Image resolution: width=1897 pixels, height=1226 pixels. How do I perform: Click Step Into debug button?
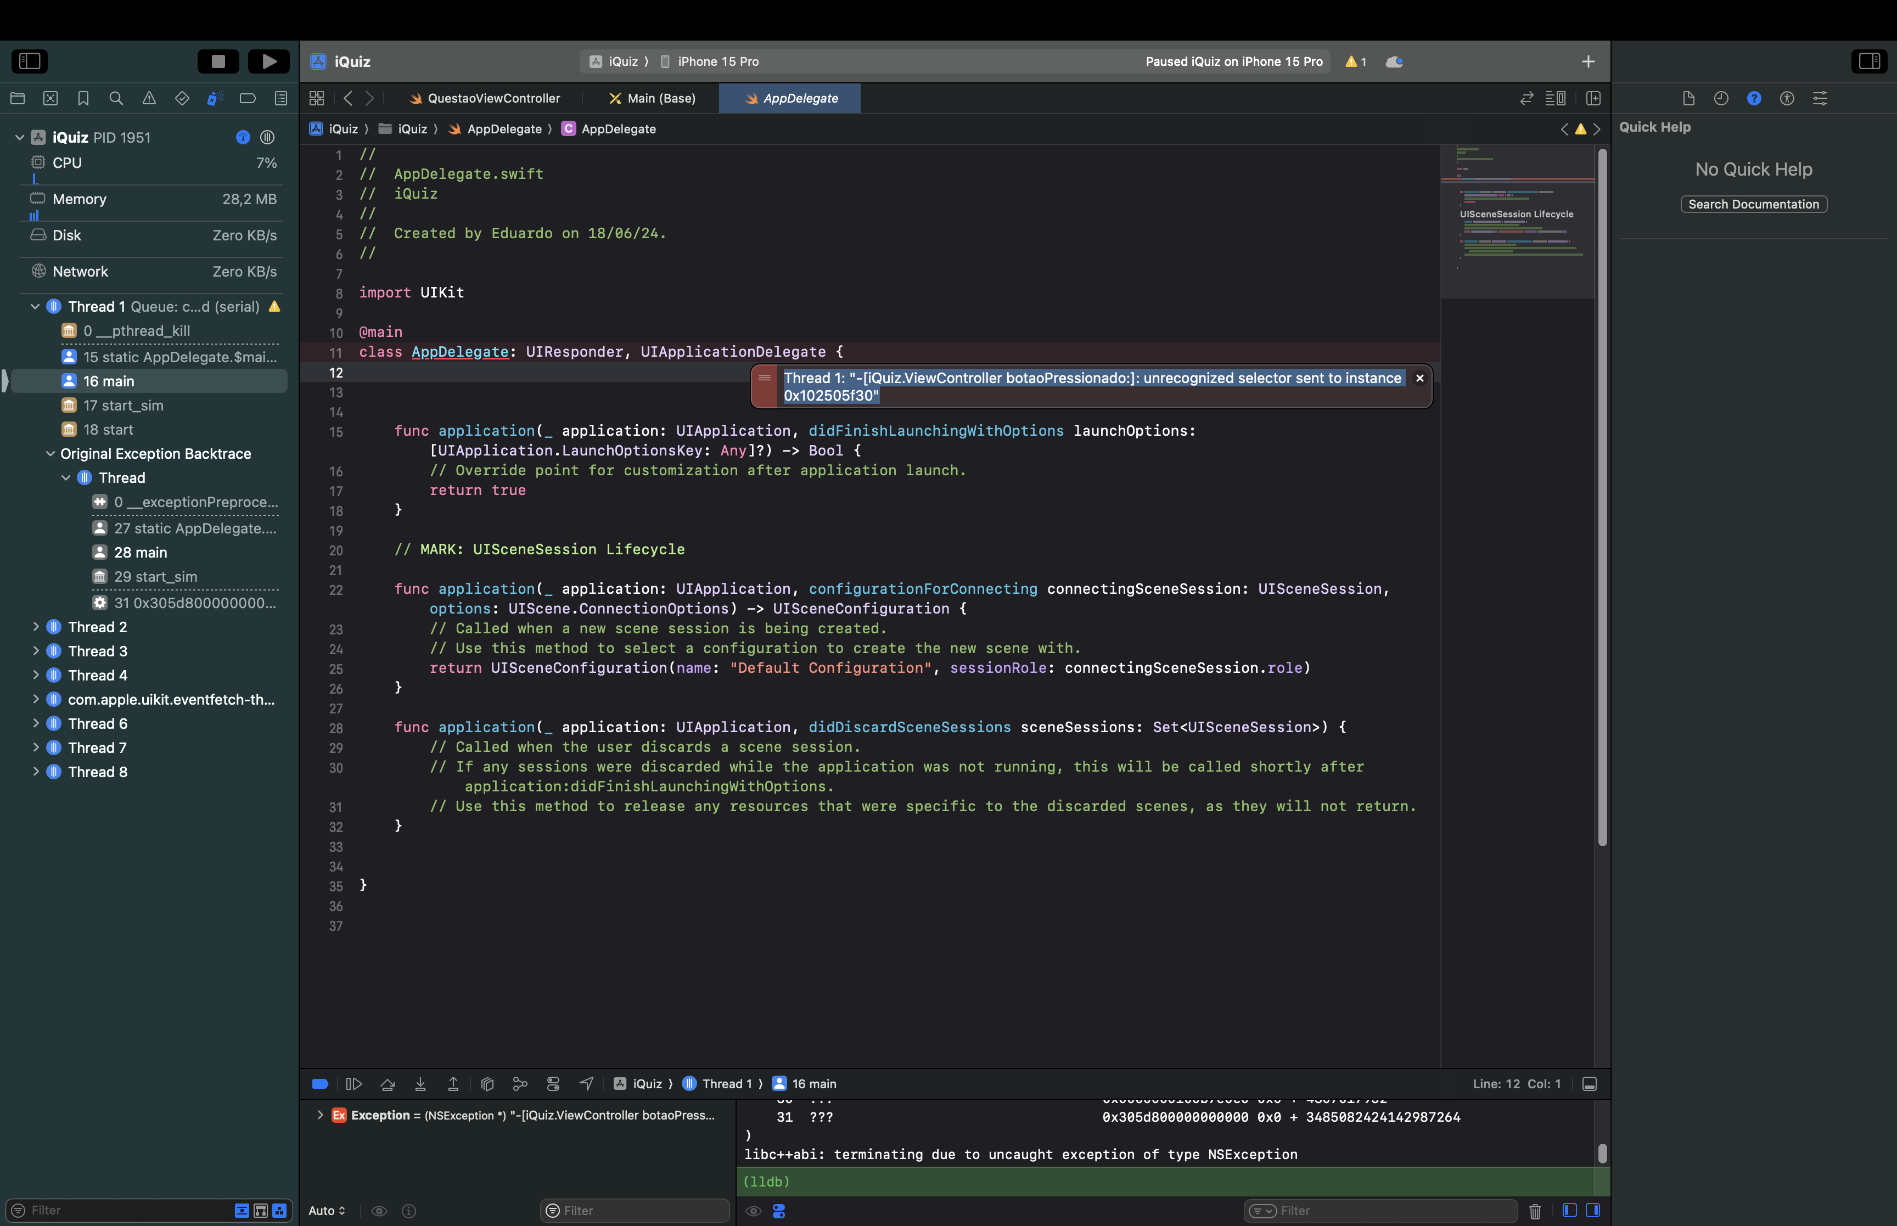(x=420, y=1083)
